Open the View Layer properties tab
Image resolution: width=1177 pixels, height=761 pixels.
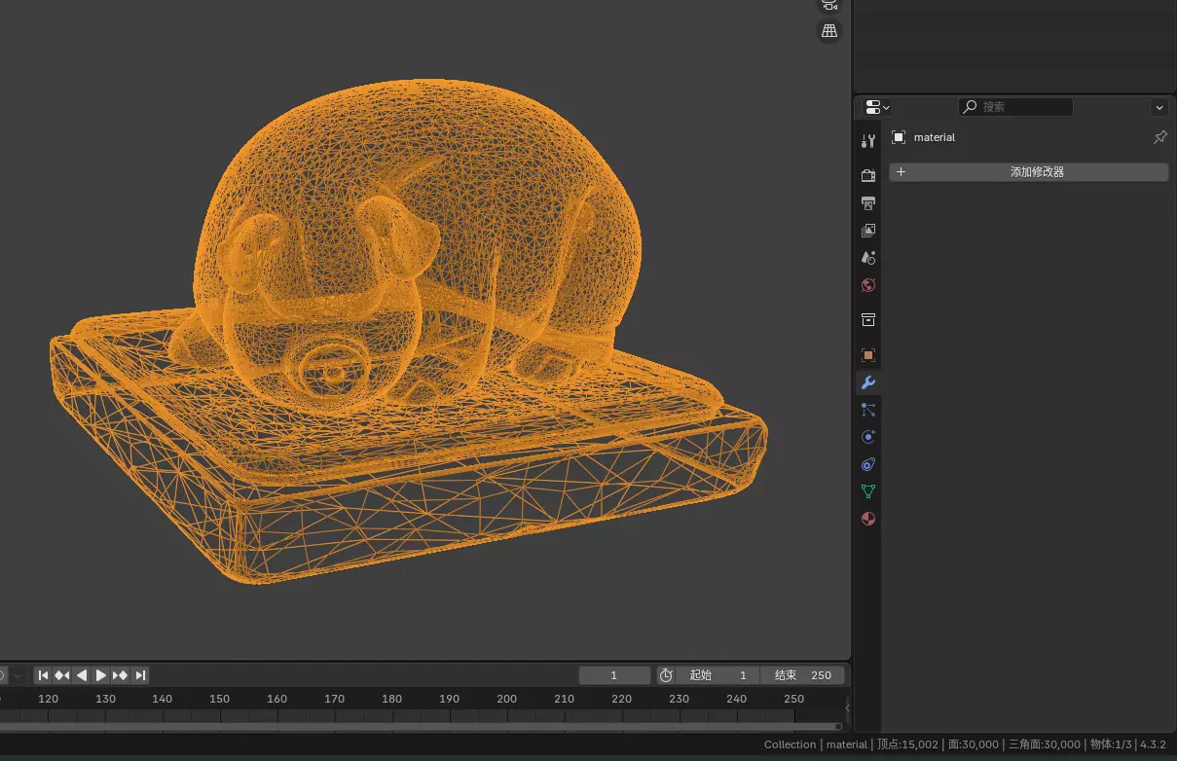click(x=868, y=231)
